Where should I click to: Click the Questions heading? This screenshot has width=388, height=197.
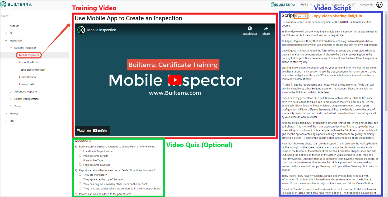83,141
